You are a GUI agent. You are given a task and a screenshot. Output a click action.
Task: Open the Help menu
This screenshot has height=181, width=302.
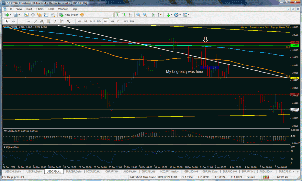(74, 9)
